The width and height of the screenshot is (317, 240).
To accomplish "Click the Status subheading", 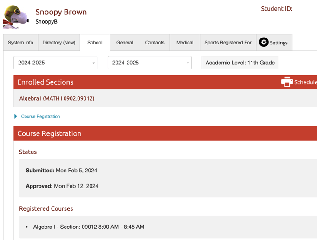I will pos(28,152).
